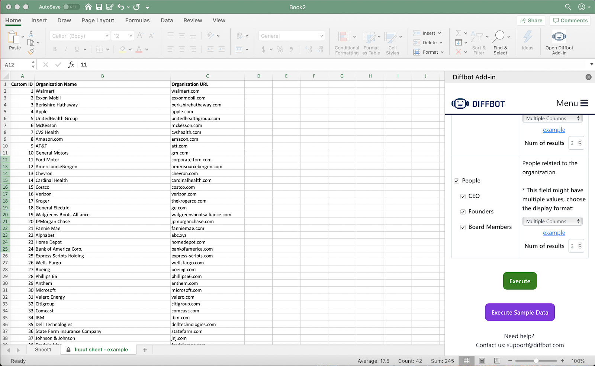Viewport: 595px width, 366px height.
Task: Click Execute Sample Data button
Action: [x=520, y=312]
